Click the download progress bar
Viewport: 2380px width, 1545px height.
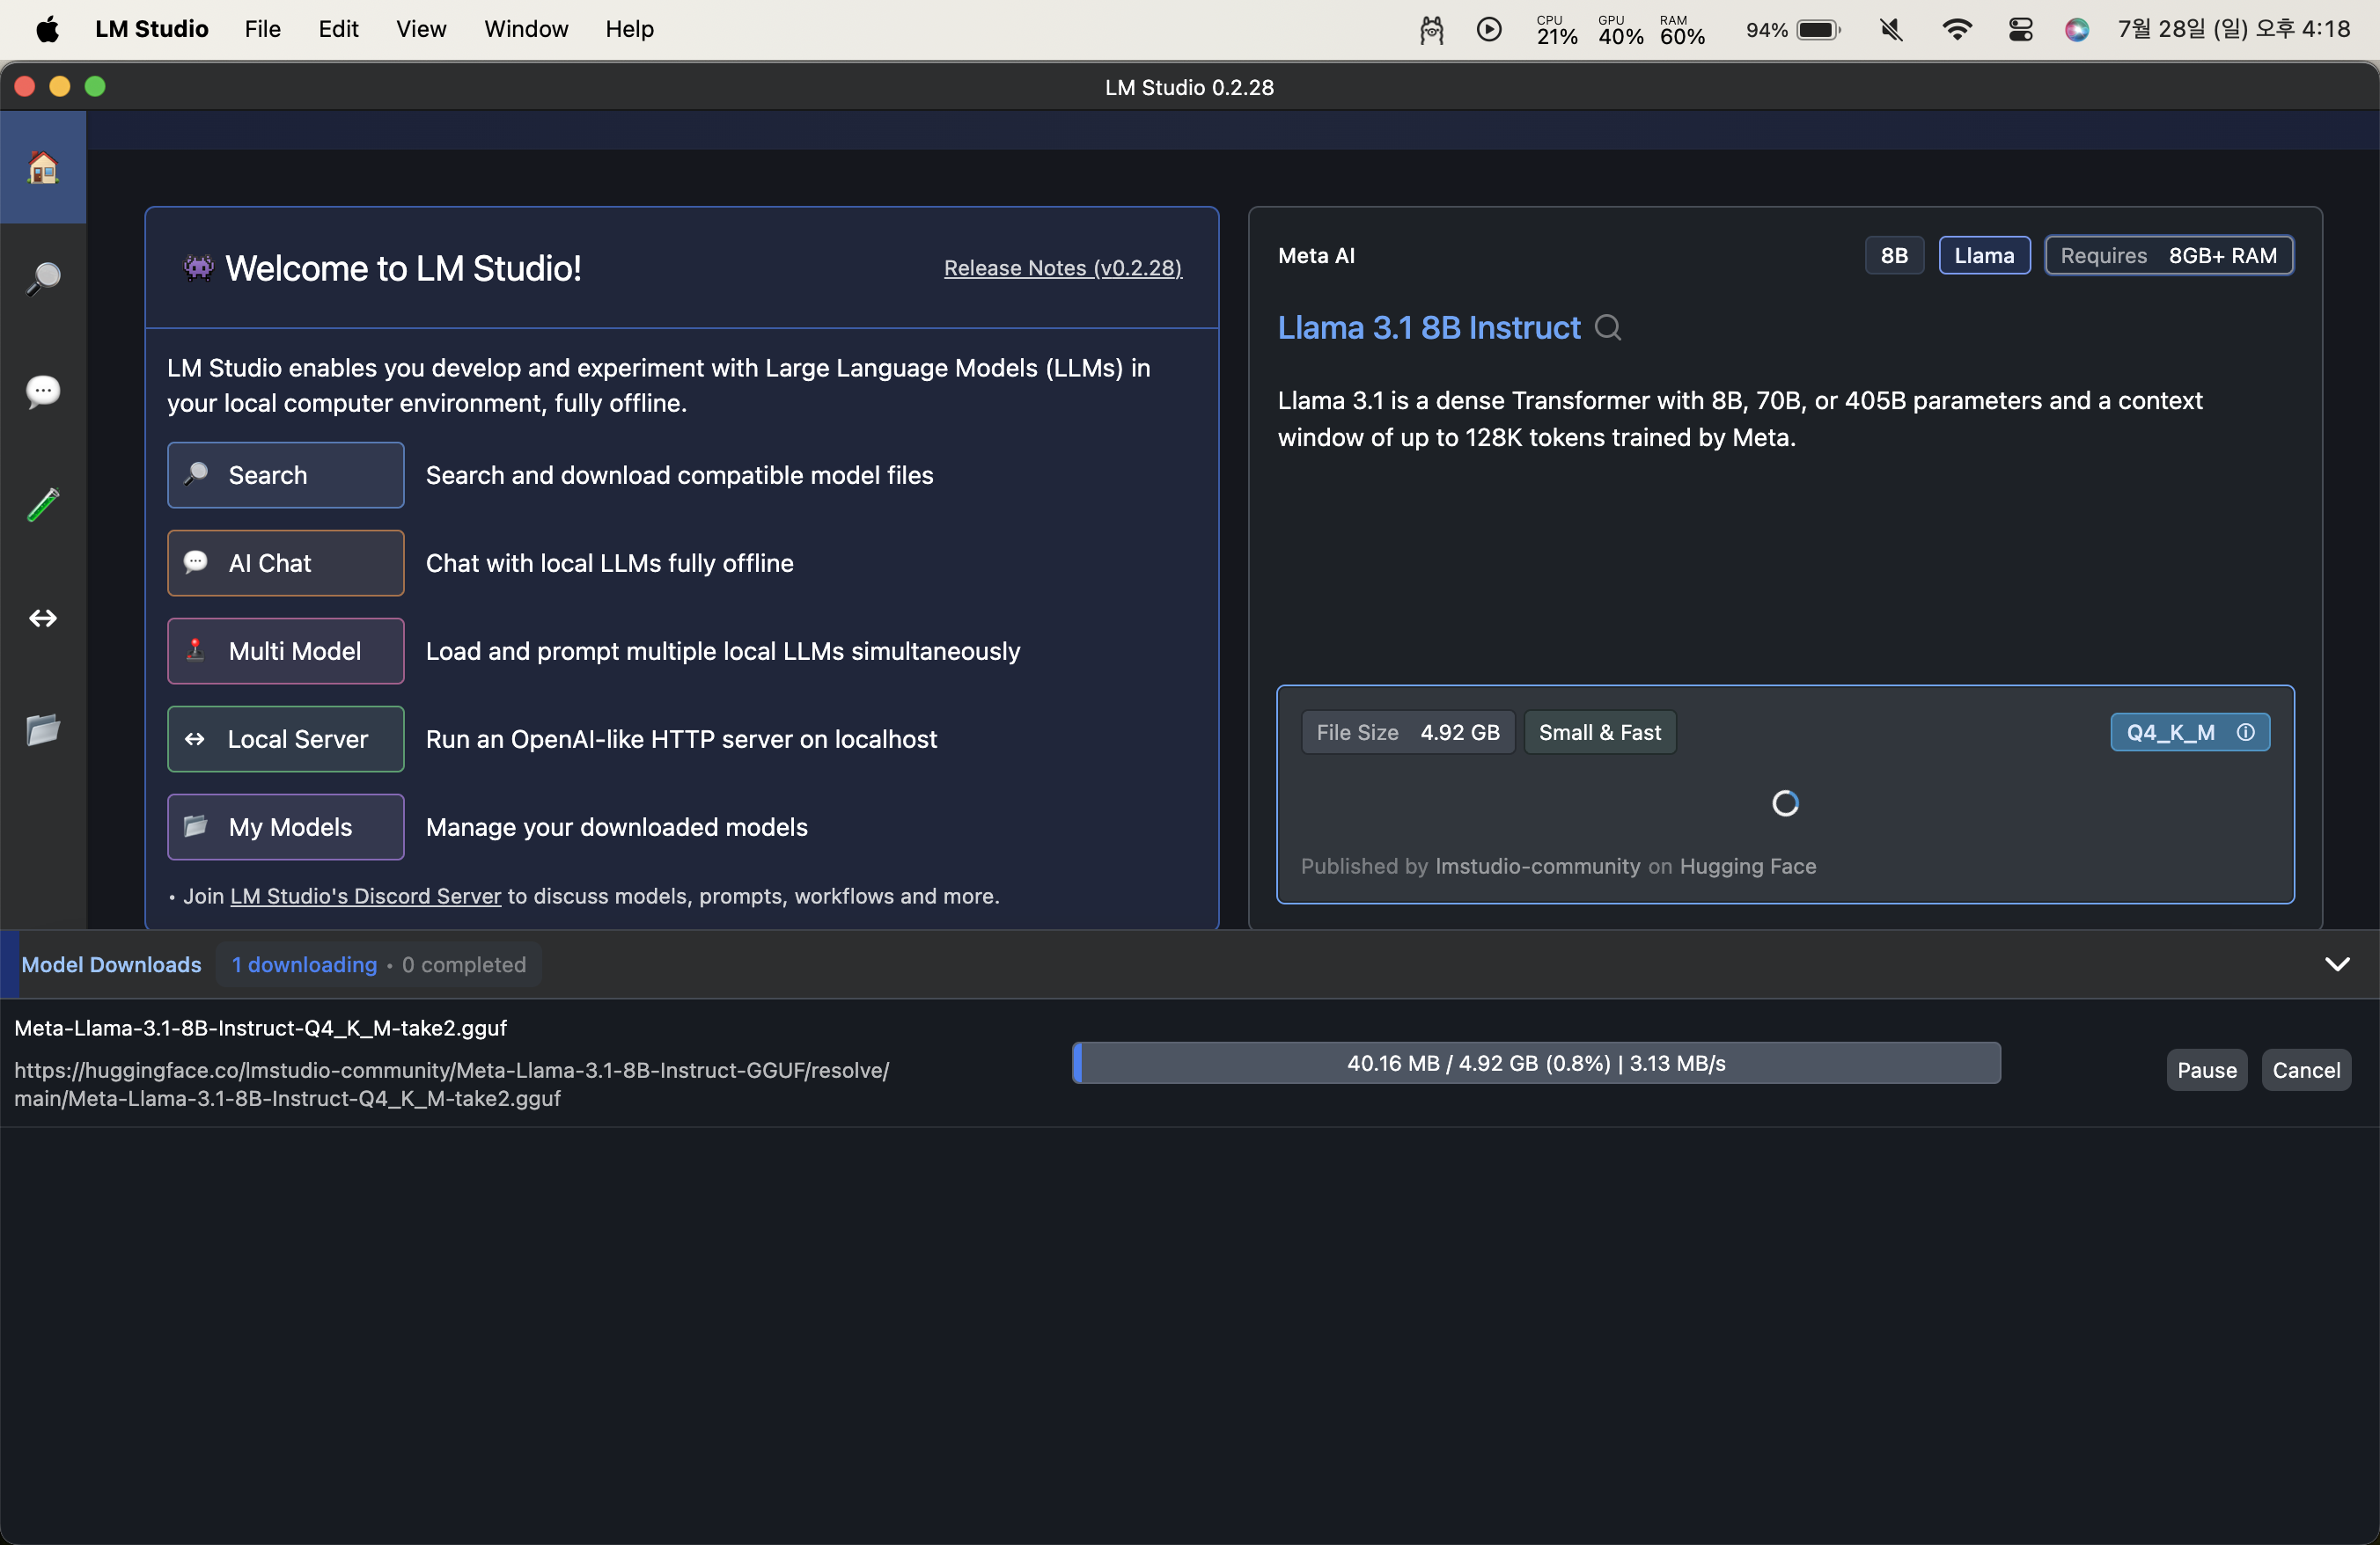1535,1064
